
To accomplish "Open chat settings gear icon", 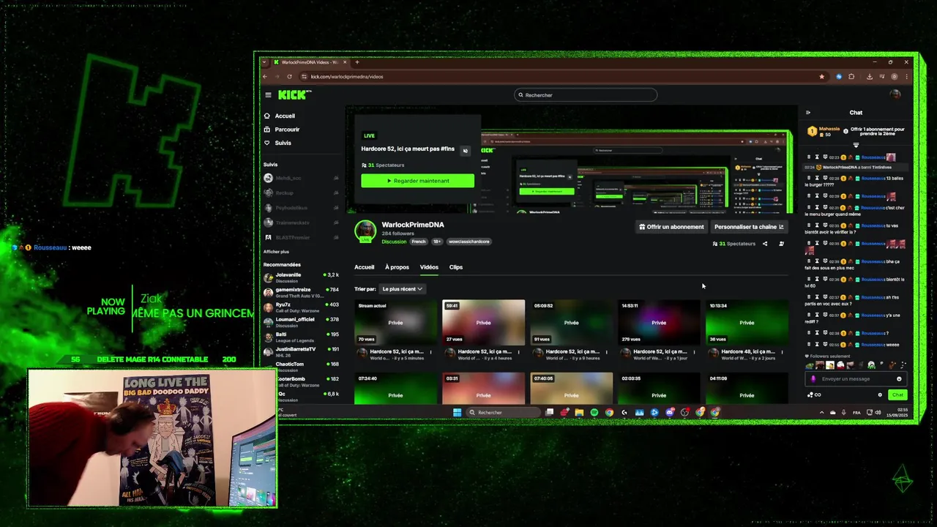I will tap(880, 395).
